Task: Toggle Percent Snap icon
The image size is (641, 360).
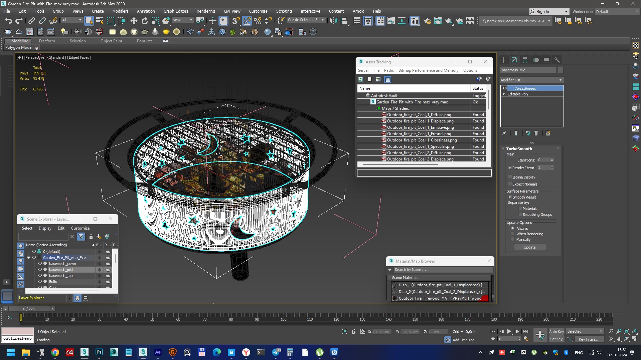Action: pyautogui.click(x=258, y=21)
